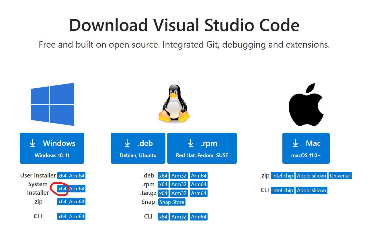Download VS Code for Windows 10, 11
The width and height of the screenshot is (377, 242).
pyautogui.click(x=52, y=148)
